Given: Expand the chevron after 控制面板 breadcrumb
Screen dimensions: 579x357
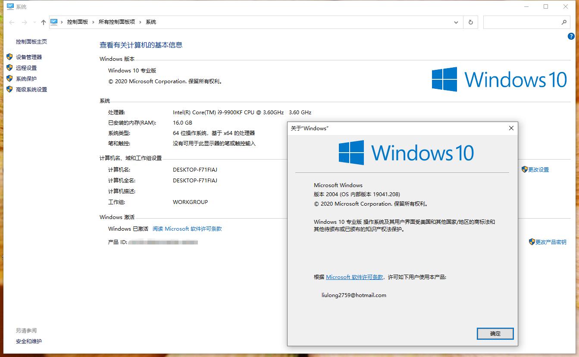Looking at the screenshot, I should coord(93,22).
